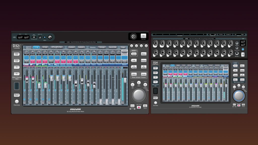Screen dimensions: 258x145
Task: Click the USB-C port on D32C
Action: (34, 37)
